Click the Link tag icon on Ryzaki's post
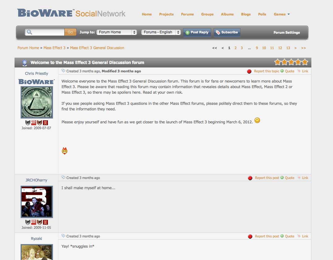 [x=299, y=236]
